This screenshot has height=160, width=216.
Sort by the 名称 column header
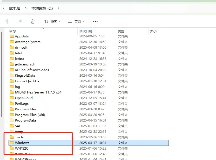[x=13, y=31]
